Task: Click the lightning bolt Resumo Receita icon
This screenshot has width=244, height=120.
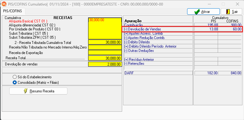Action: pos(26,91)
